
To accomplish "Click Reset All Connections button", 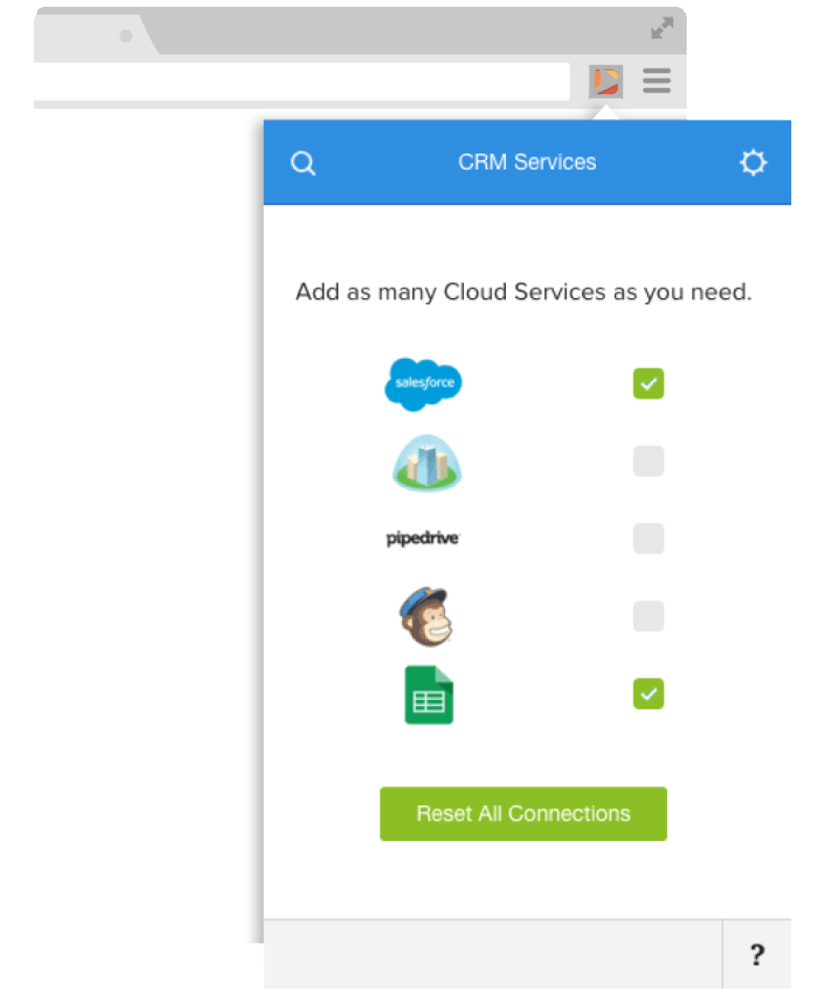I will (x=524, y=814).
